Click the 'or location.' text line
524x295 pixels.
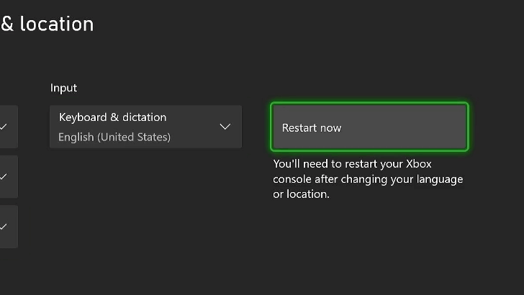coord(301,194)
